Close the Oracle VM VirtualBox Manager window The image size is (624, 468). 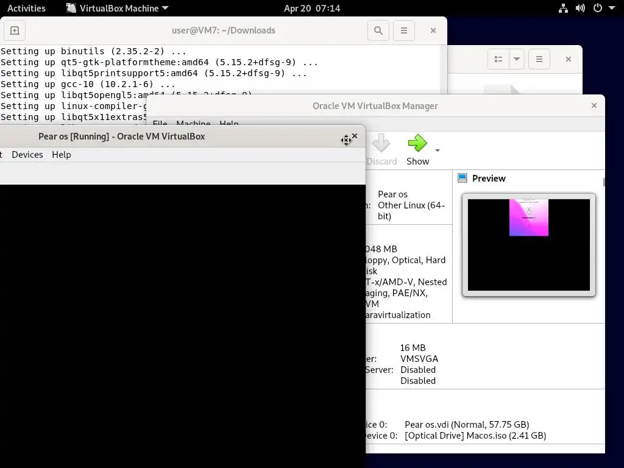point(594,105)
